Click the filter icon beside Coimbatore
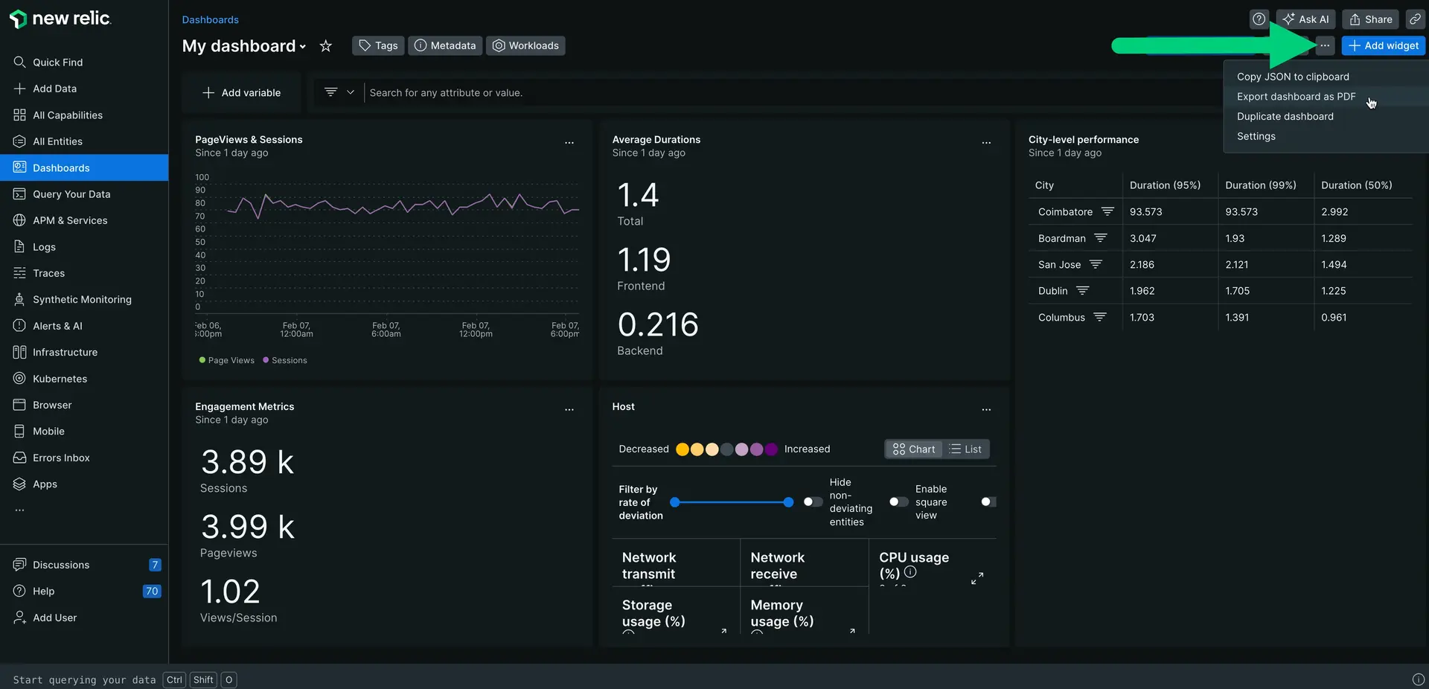1429x689 pixels. 1107,211
